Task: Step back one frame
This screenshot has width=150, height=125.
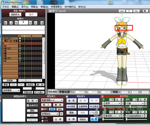Action: [16, 23]
